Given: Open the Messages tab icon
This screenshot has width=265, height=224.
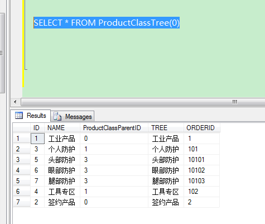Looking at the screenshot, I should point(57,116).
